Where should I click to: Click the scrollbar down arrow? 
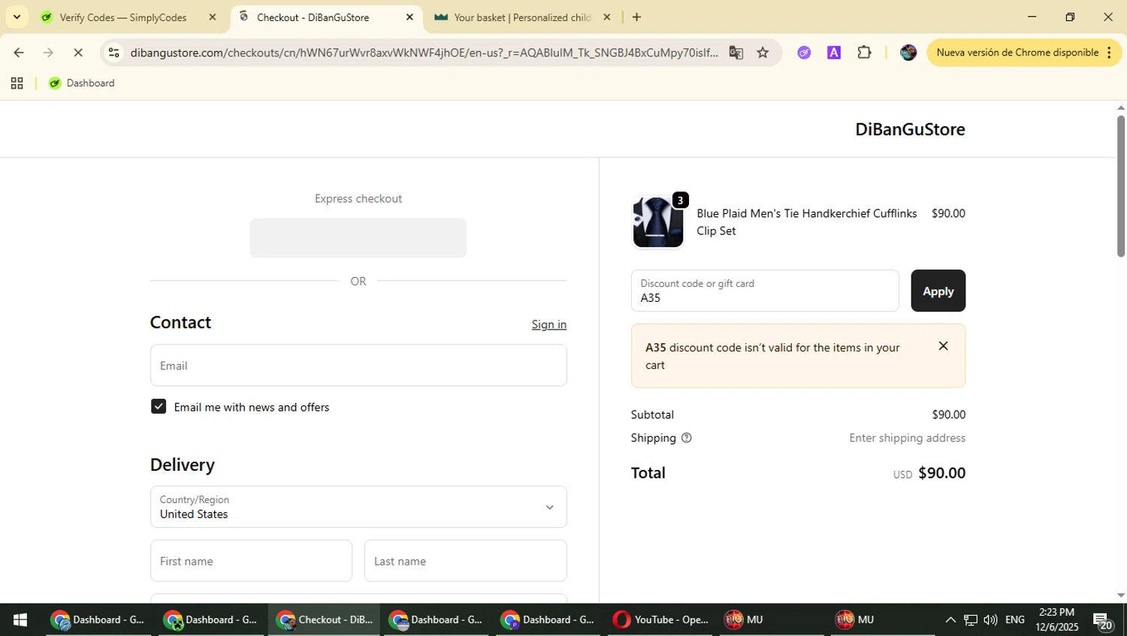click(1120, 595)
